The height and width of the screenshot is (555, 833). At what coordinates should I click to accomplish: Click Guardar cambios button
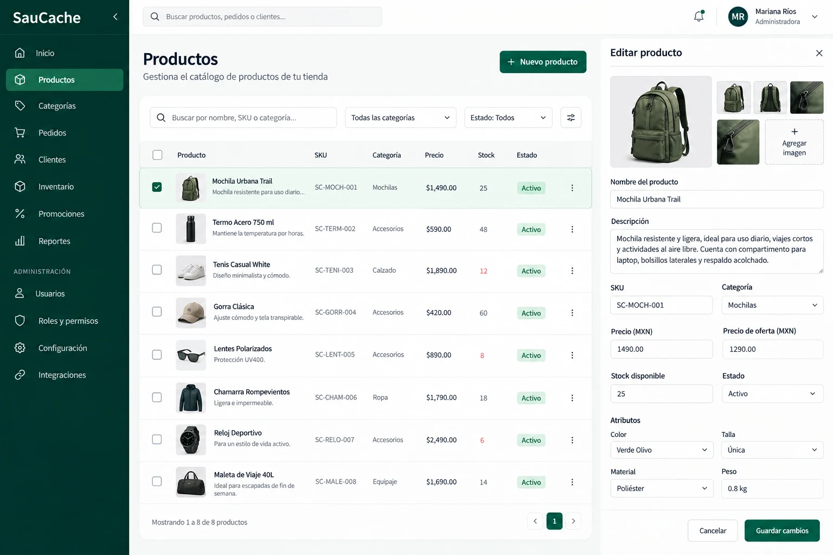(x=782, y=531)
